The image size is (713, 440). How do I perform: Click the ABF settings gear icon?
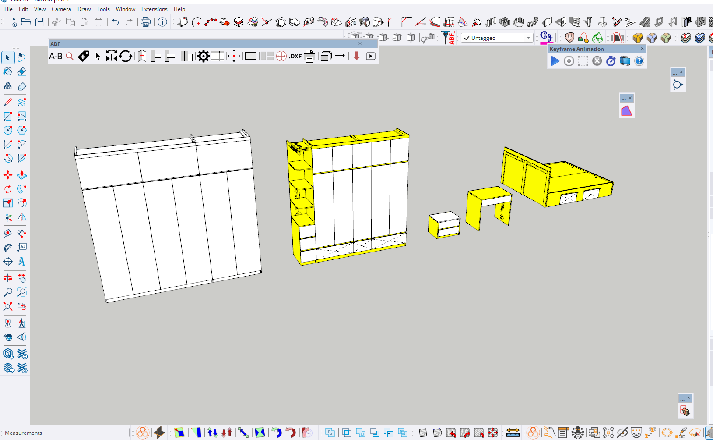pyautogui.click(x=203, y=56)
